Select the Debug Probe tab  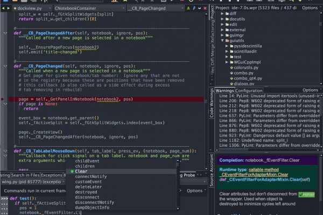coord(188,175)
